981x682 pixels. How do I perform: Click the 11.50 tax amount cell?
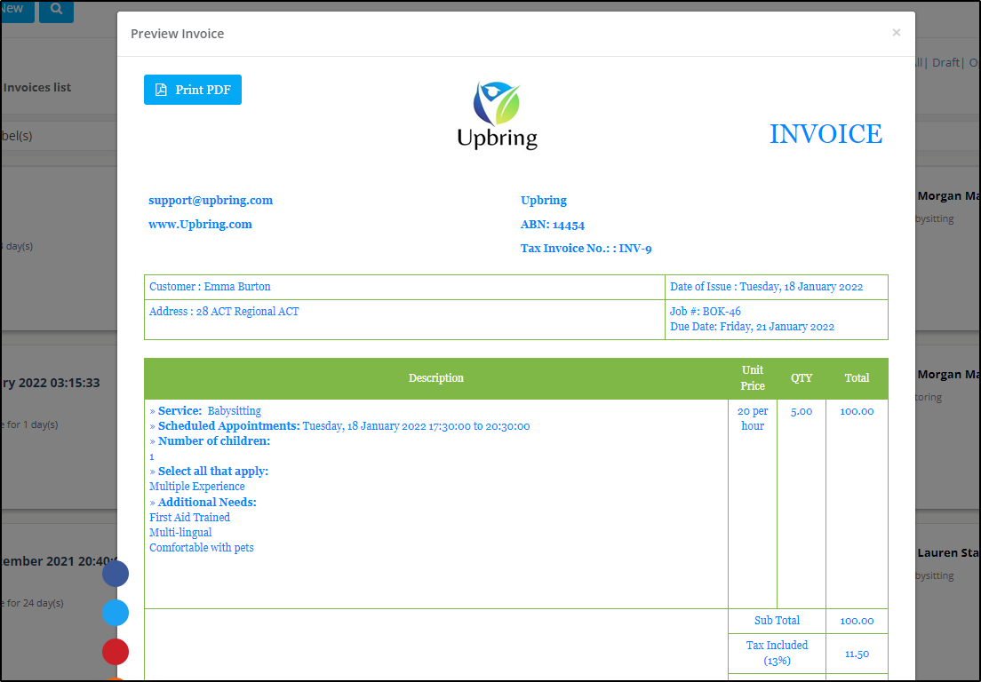point(857,654)
